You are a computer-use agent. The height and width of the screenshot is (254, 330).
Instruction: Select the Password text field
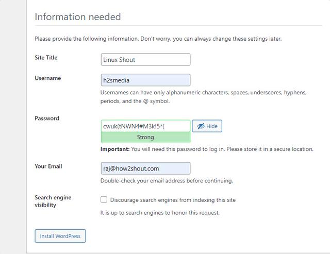tap(145, 126)
